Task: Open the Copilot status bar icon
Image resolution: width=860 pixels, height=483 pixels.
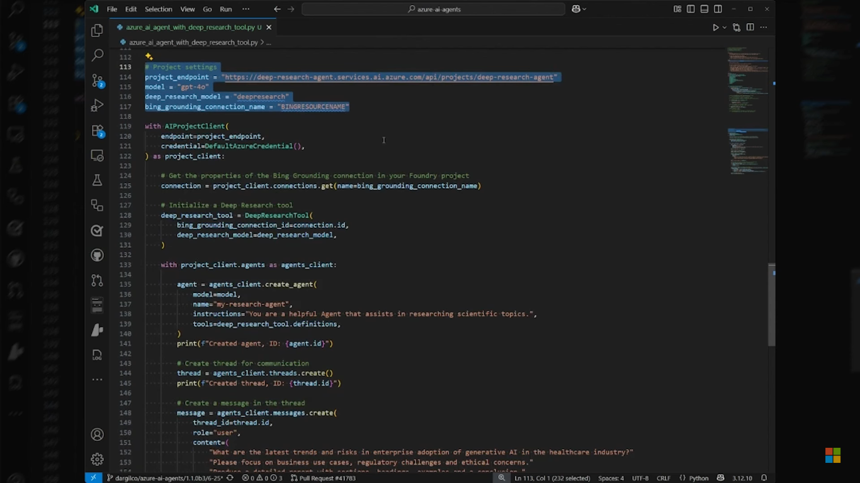Action: (720, 478)
